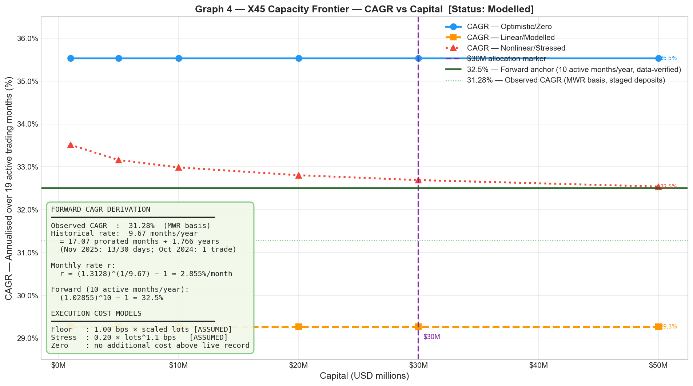The width and height of the screenshot is (693, 386).
Task: Click the 'Observed CAGR : 31.28%' line
Action: pyautogui.click(x=131, y=226)
